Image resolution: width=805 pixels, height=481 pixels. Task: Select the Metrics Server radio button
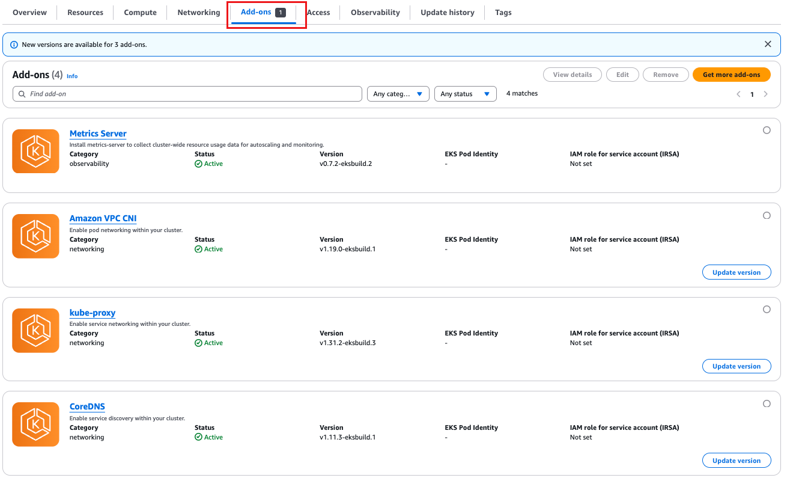[x=767, y=130]
